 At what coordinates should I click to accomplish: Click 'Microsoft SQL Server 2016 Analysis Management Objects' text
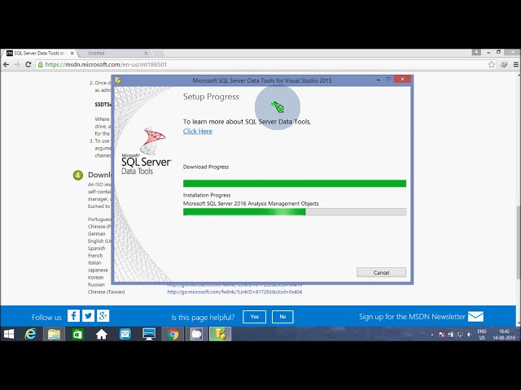[x=251, y=203]
